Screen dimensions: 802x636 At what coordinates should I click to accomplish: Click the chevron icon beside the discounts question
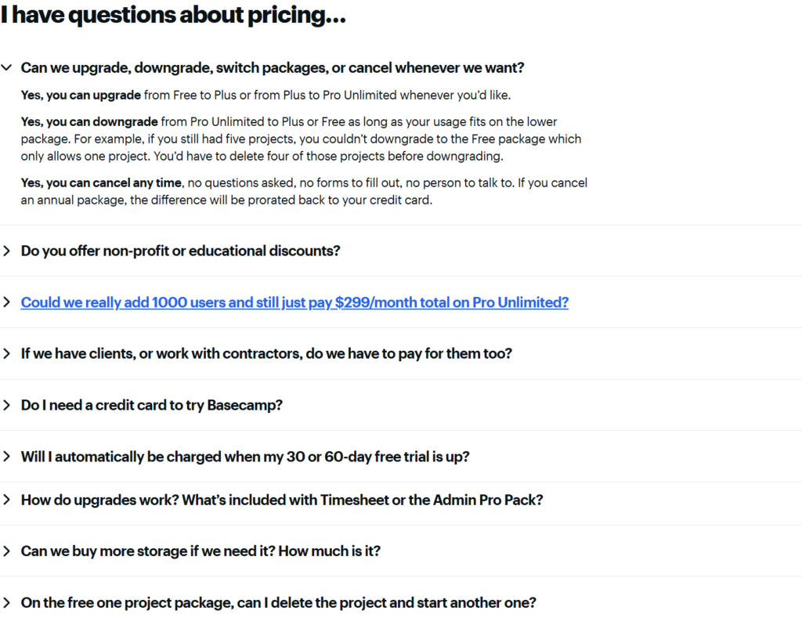point(6,251)
